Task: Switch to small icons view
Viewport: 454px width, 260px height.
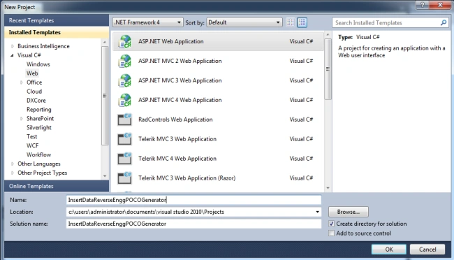Action: coord(291,22)
